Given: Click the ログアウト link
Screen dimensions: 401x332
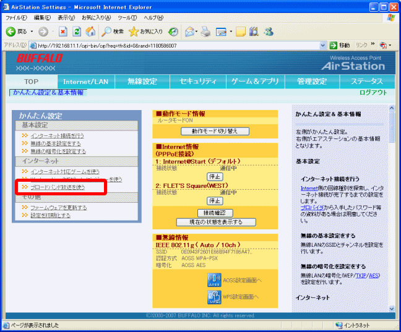Looking at the screenshot, I should [x=373, y=93].
